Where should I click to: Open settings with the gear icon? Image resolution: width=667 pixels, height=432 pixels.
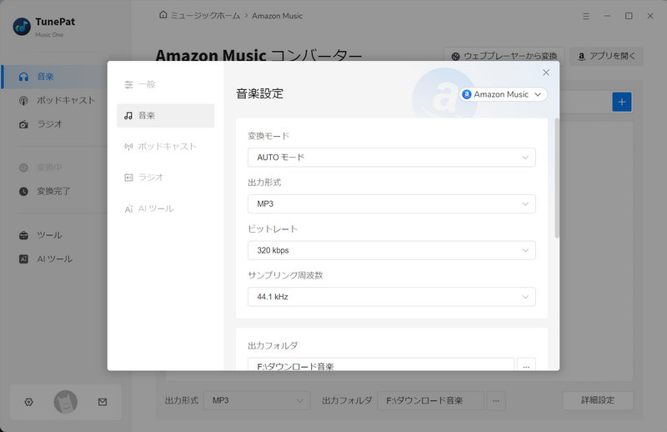point(29,402)
